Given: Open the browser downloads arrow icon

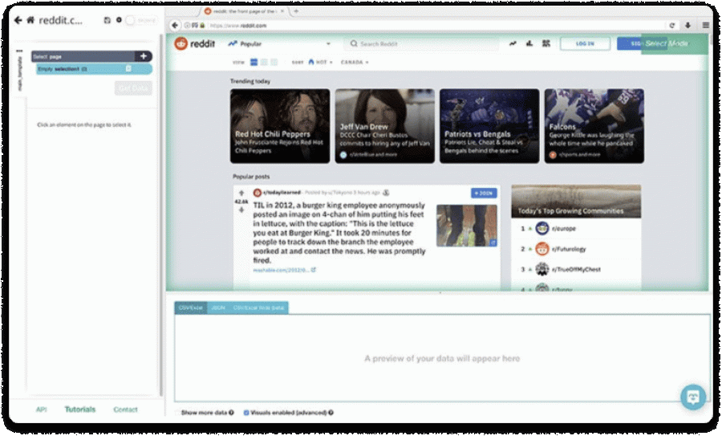Looking at the screenshot, I should pos(688,26).
